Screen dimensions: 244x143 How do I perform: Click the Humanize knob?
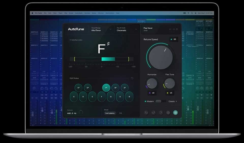click(x=152, y=84)
